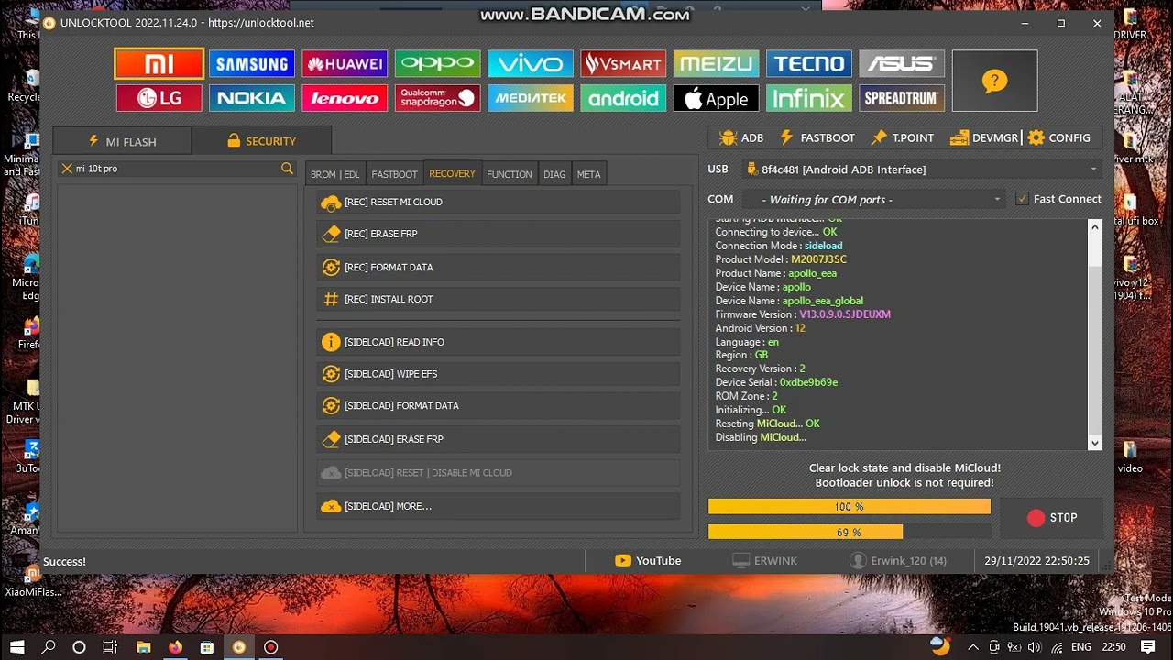1173x660 pixels.
Task: Open the FASTBOOT mode tab
Action: click(394, 174)
